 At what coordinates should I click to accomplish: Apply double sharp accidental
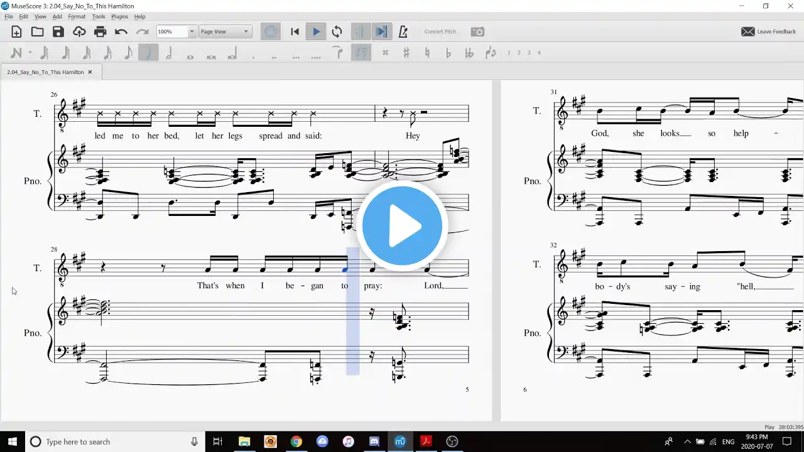(x=385, y=53)
